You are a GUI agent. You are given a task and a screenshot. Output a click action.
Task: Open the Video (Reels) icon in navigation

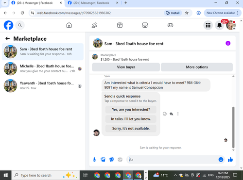click(x=120, y=25)
